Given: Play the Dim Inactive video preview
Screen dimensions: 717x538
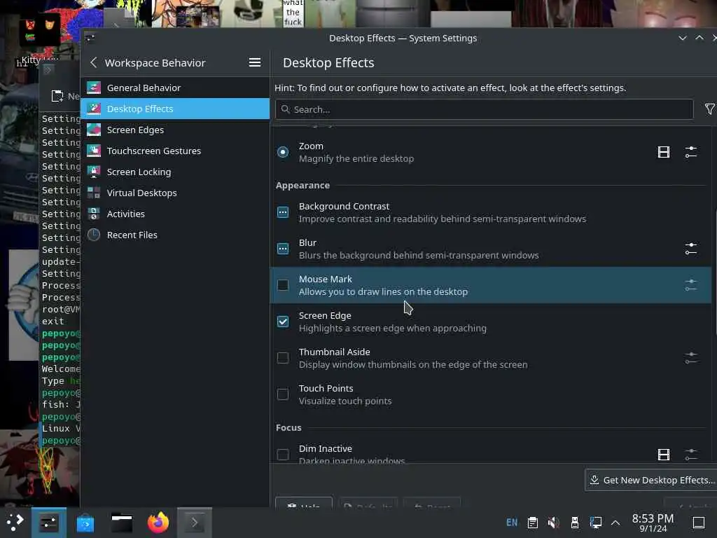Looking at the screenshot, I should tap(664, 454).
